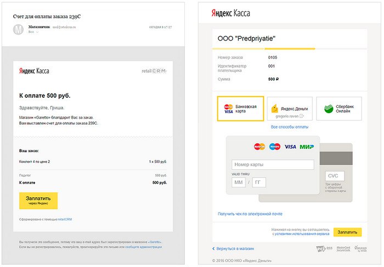
Task: Focus the Номер карты input field
Action: pyautogui.click(x=273, y=164)
